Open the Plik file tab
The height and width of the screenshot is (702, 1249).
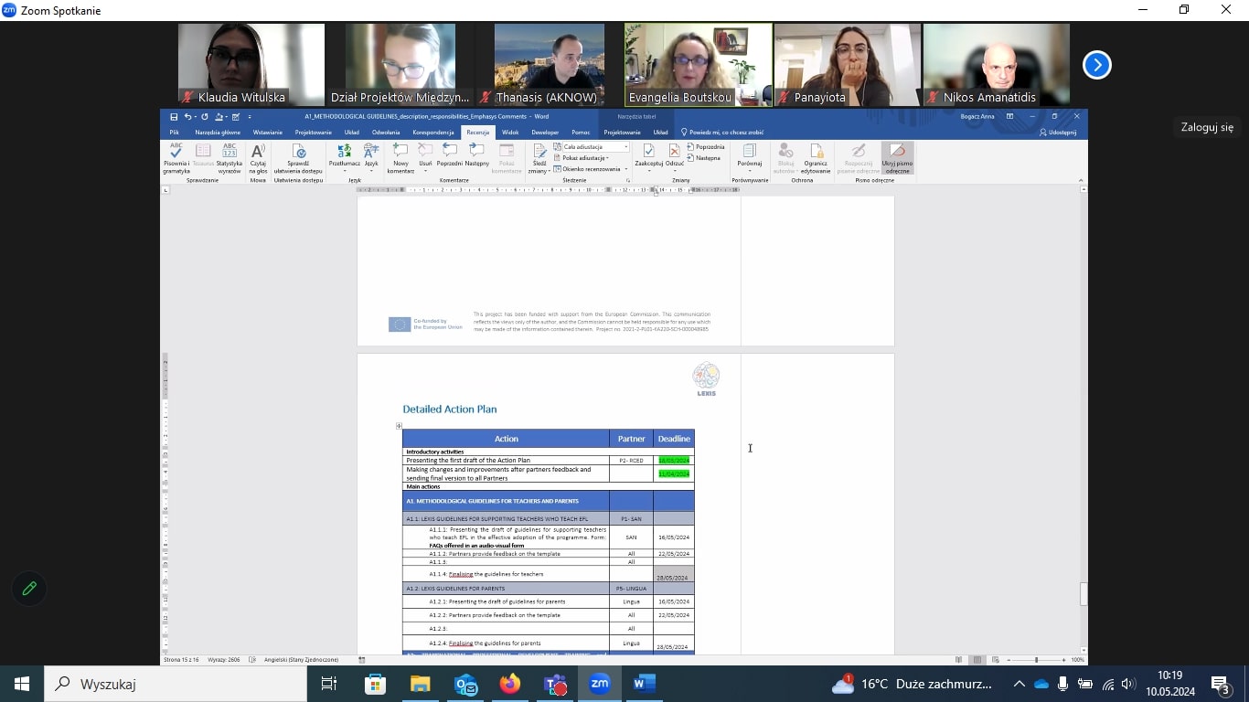(x=174, y=133)
